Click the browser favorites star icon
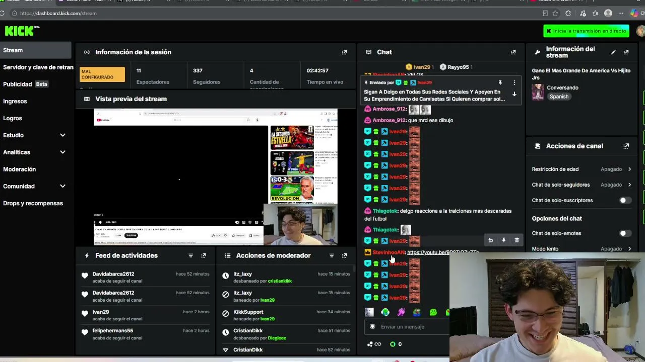This screenshot has height=362, width=645. (x=555, y=14)
